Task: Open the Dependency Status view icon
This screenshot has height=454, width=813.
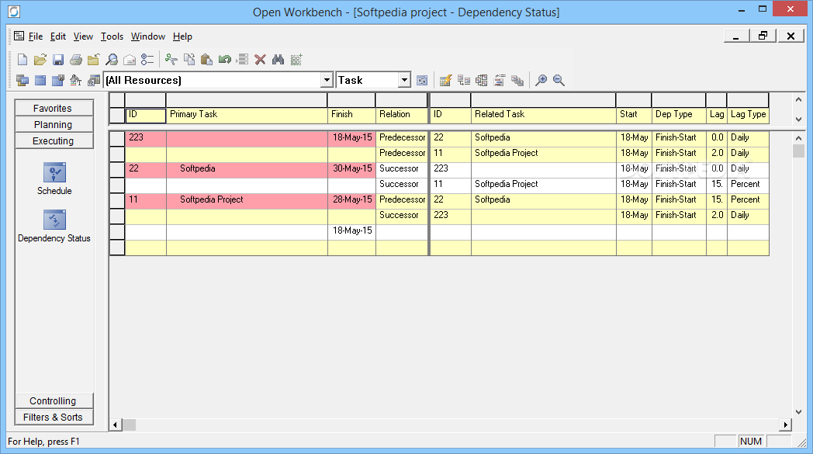Action: 54,220
